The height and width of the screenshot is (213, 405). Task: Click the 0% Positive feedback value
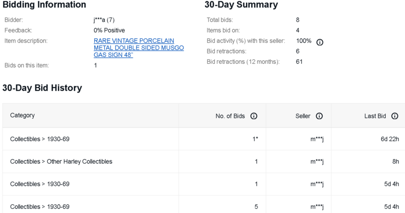(x=109, y=30)
